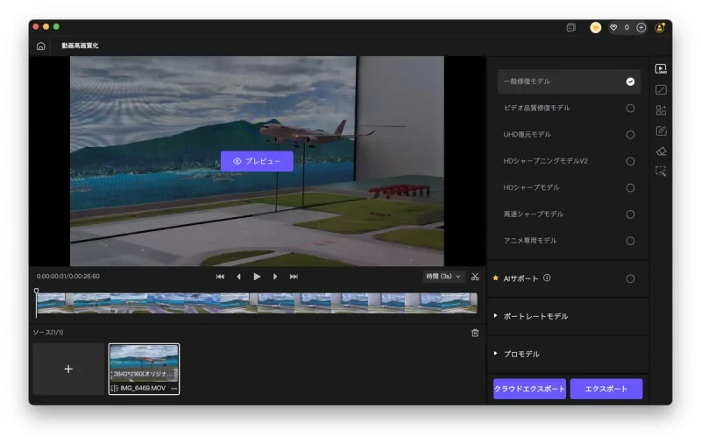This screenshot has width=701, height=443.
Task: Open the shopping cart store icon
Action: [x=595, y=27]
